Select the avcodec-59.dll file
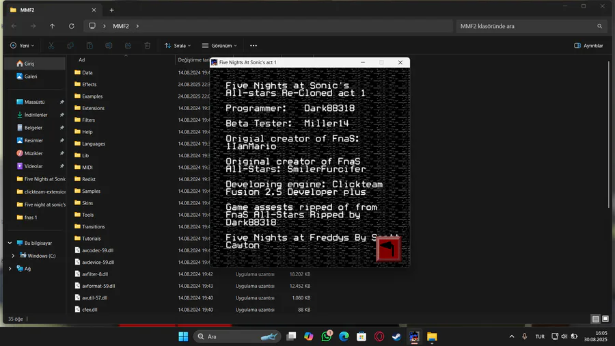This screenshot has height=346, width=615. click(x=97, y=250)
